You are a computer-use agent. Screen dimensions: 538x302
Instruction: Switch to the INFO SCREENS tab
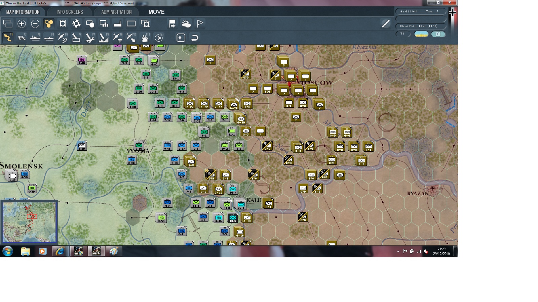70,12
